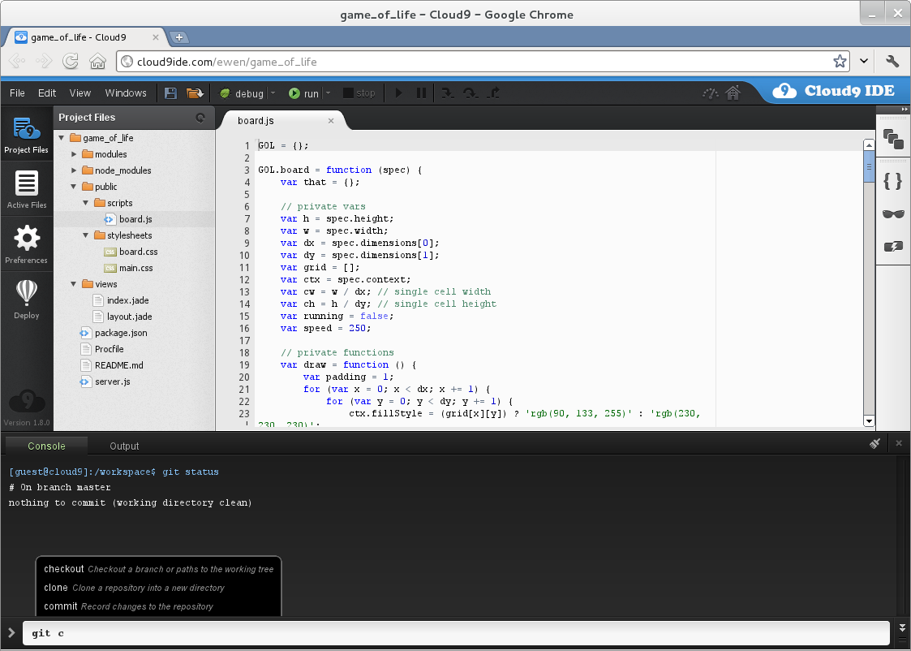
Task: Open Chrome wrench settings menu
Action: click(x=892, y=61)
